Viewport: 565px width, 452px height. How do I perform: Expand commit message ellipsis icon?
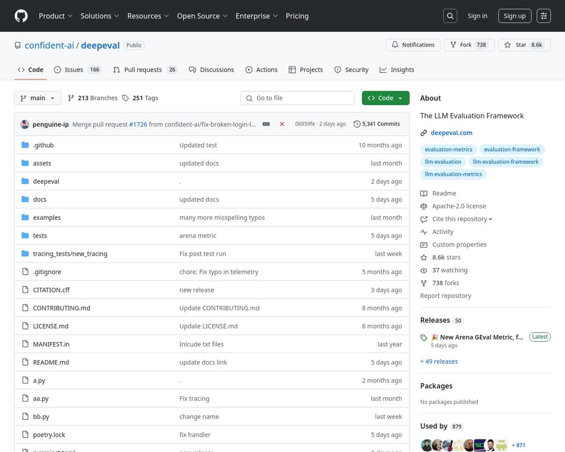[x=266, y=124]
